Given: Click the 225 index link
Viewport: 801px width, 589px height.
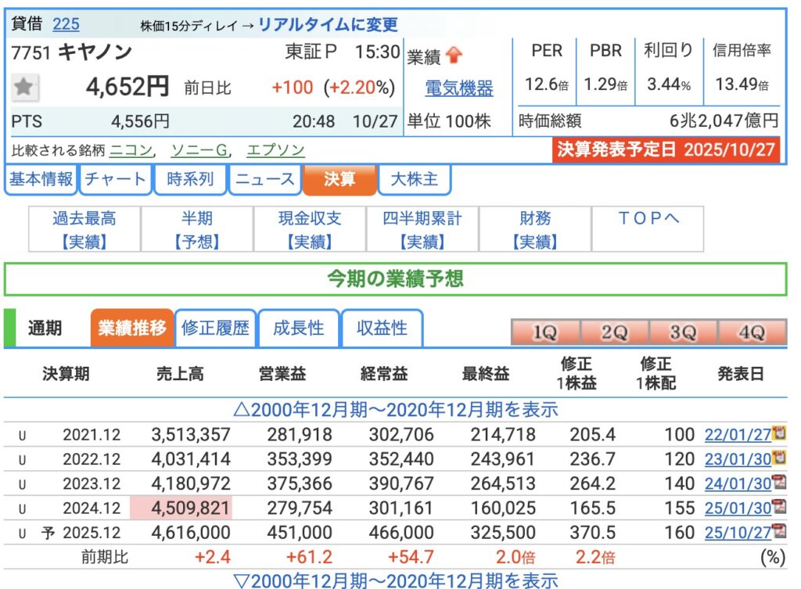Looking at the screenshot, I should tap(66, 24).
